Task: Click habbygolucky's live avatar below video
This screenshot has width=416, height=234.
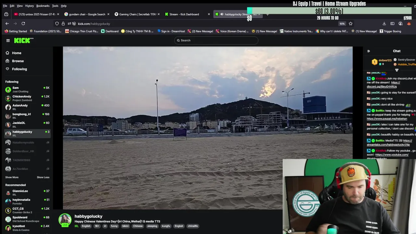Action: [65, 220]
